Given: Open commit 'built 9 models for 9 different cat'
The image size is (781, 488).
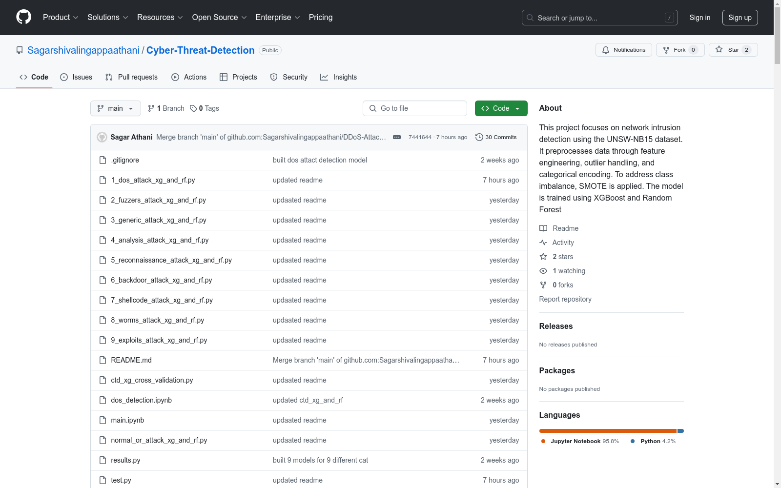Looking at the screenshot, I should click(320, 460).
